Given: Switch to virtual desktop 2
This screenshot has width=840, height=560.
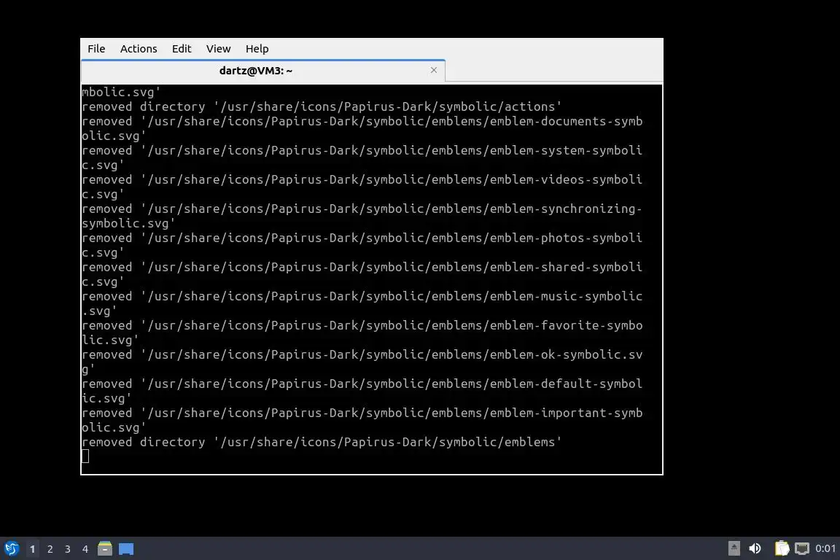Looking at the screenshot, I should point(50,549).
